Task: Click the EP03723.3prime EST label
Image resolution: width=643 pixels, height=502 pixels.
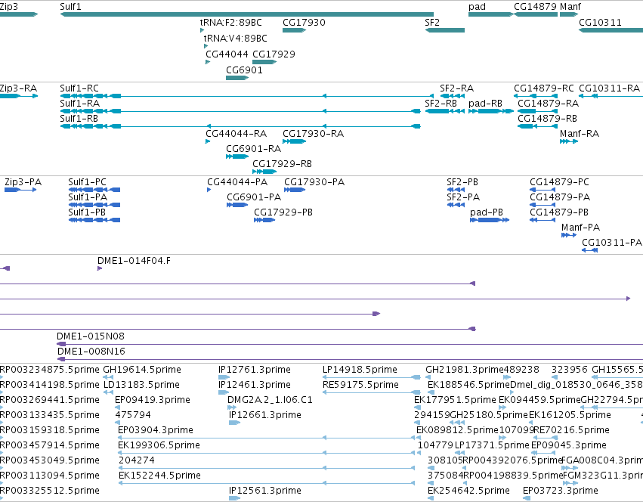Action: pos(561,491)
